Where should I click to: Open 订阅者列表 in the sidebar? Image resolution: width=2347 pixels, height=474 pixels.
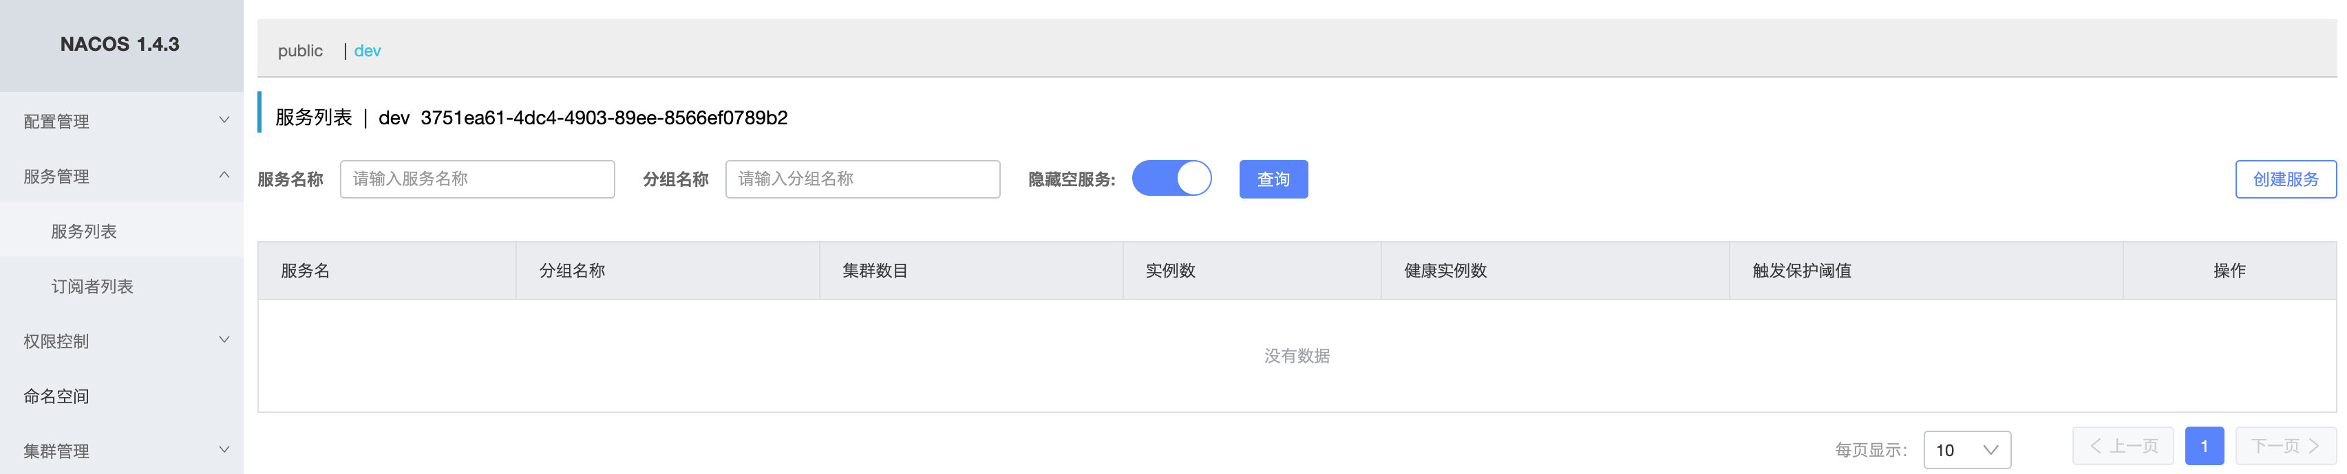(x=92, y=286)
